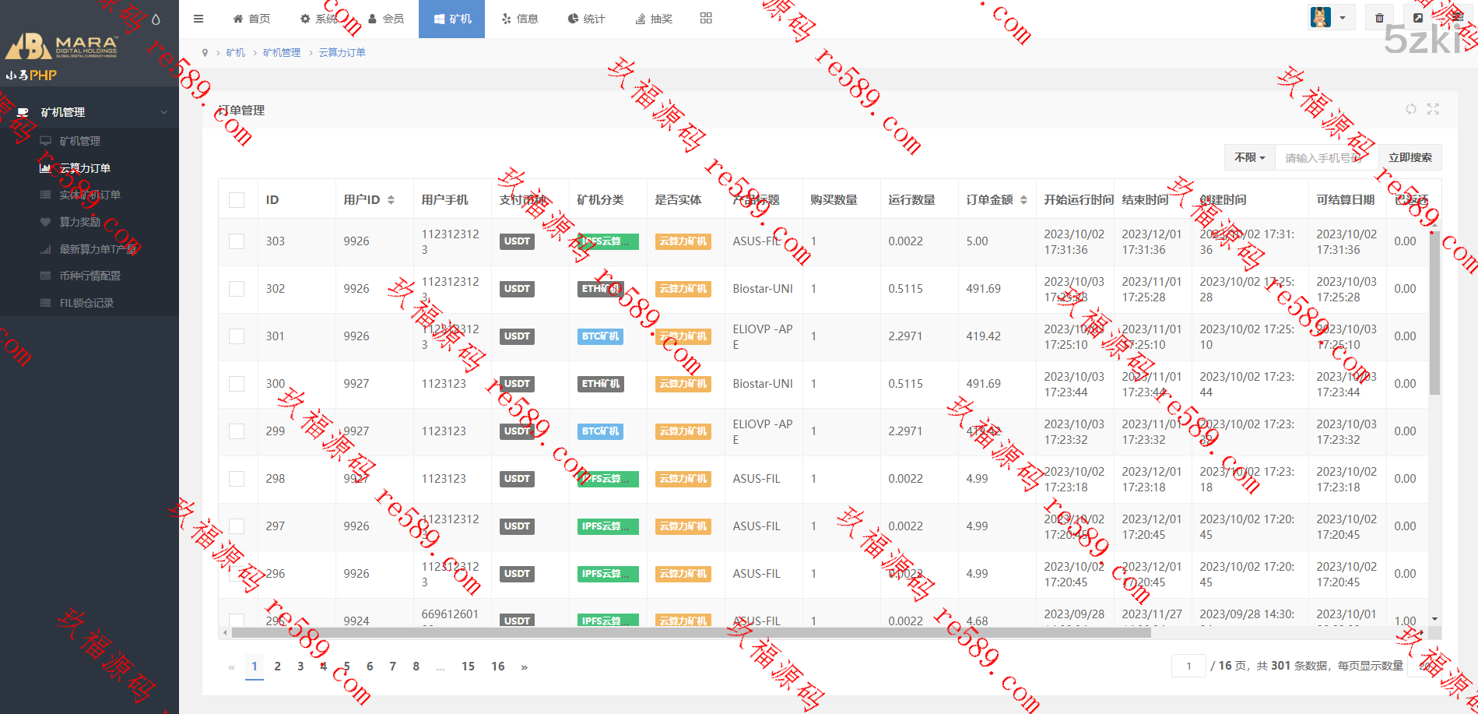Open the grid apps icon in navbar

[706, 19]
